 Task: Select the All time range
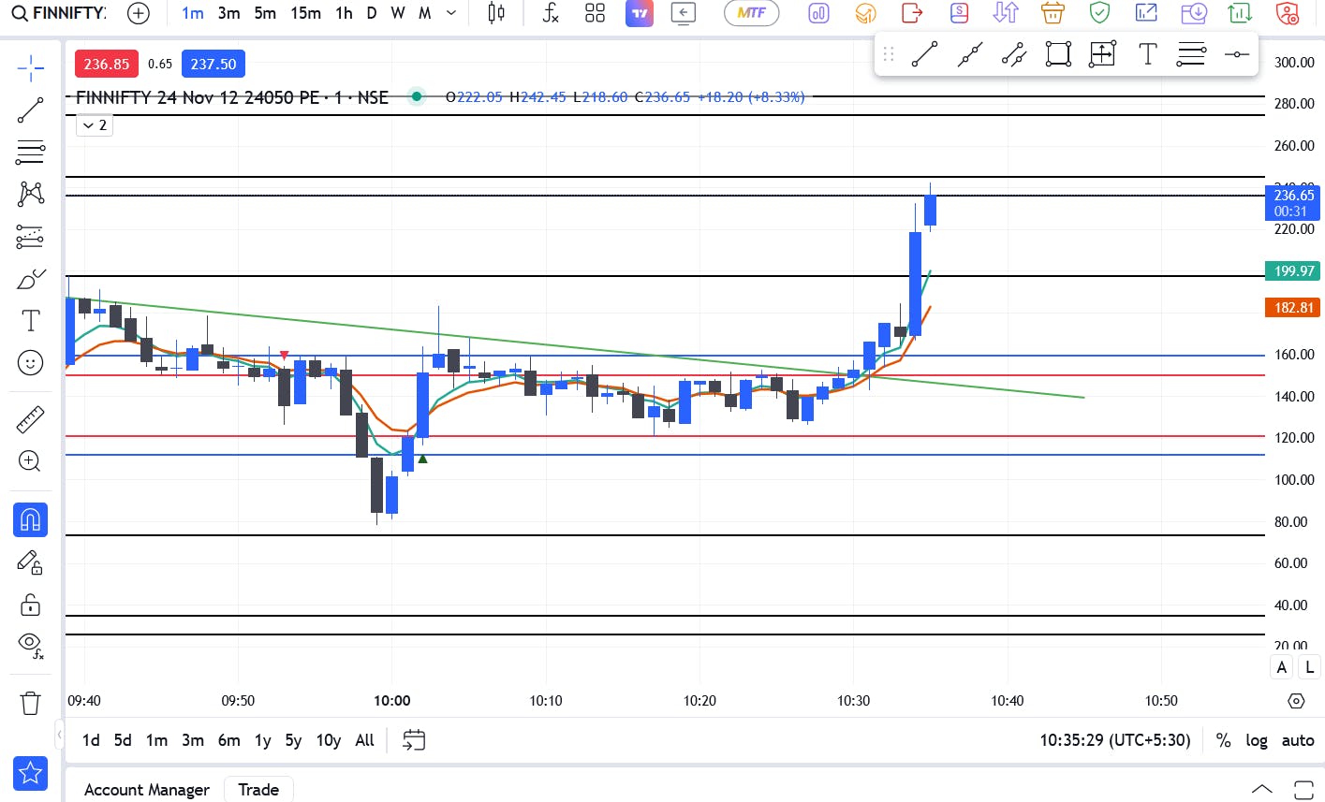365,740
